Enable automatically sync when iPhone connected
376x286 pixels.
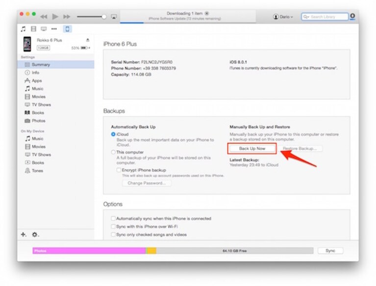113,218
